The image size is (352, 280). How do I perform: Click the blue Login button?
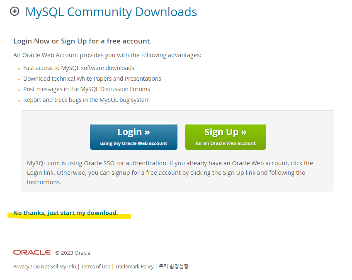point(134,137)
